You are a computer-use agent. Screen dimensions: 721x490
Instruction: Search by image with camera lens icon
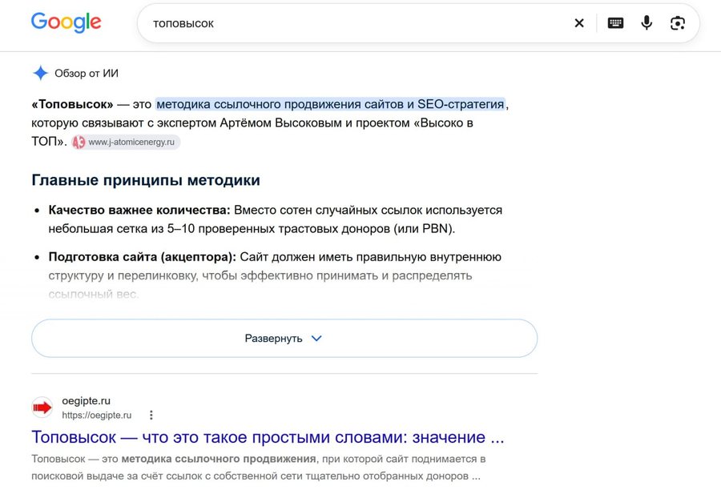678,23
